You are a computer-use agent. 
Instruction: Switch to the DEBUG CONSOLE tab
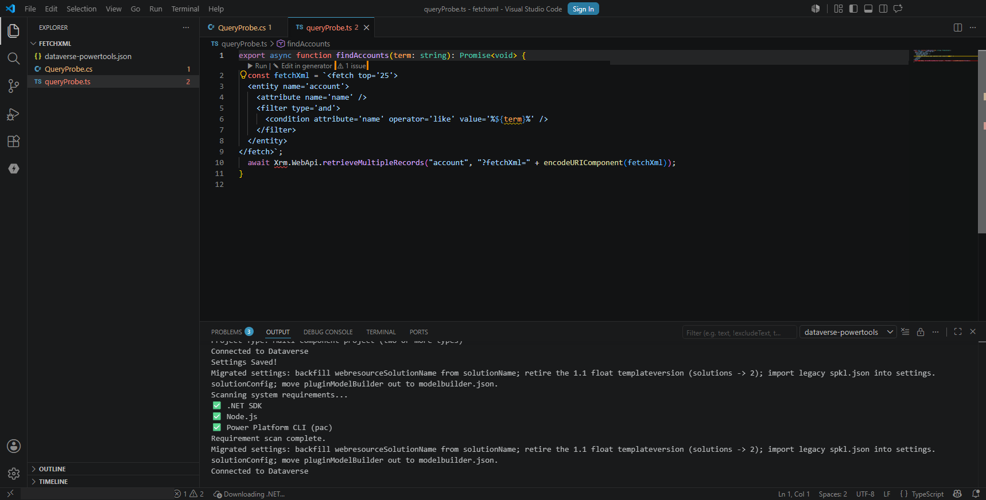click(x=328, y=332)
